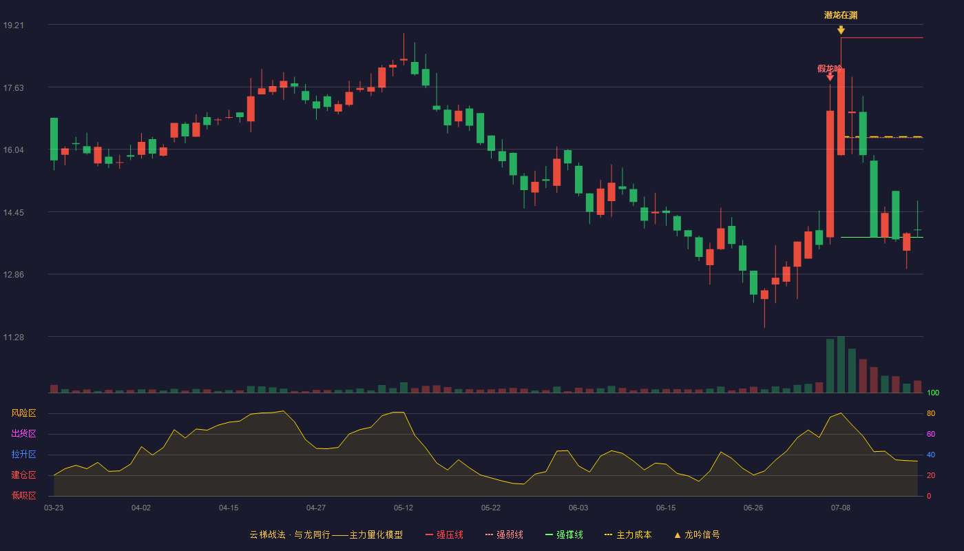Click the 17.63 price axis label

[x=14, y=87]
